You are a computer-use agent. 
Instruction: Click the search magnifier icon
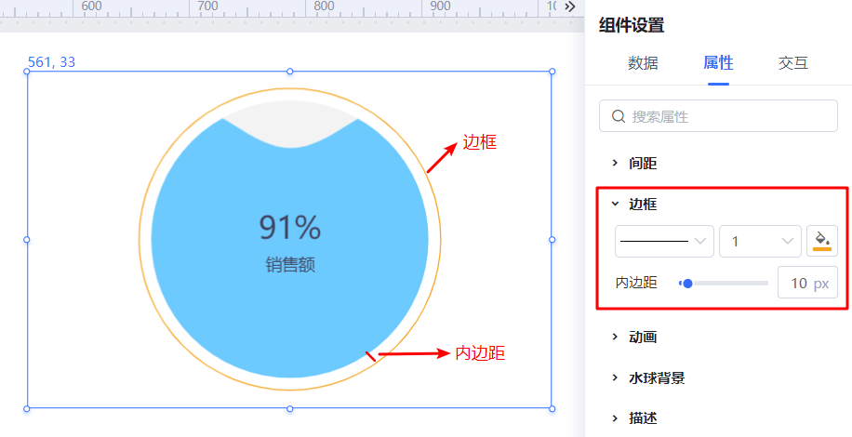click(x=619, y=116)
